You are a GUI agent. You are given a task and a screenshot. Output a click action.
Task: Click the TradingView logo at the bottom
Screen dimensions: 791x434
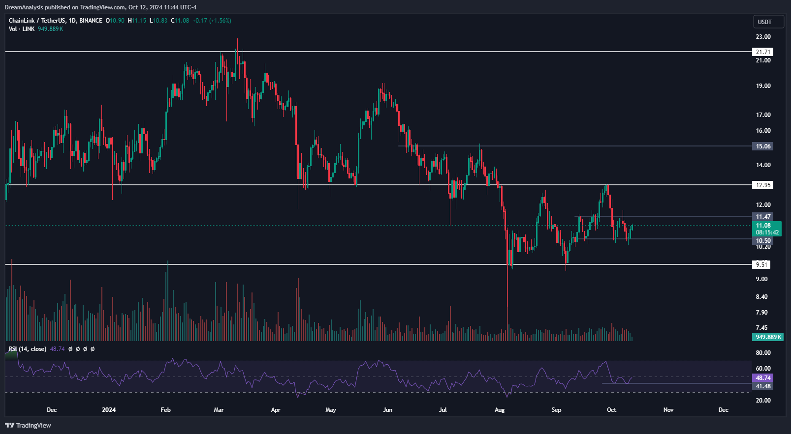pyautogui.click(x=28, y=425)
